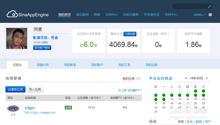Click the 874 PV count cell
This screenshot has height=125, width=220.
coord(125,108)
